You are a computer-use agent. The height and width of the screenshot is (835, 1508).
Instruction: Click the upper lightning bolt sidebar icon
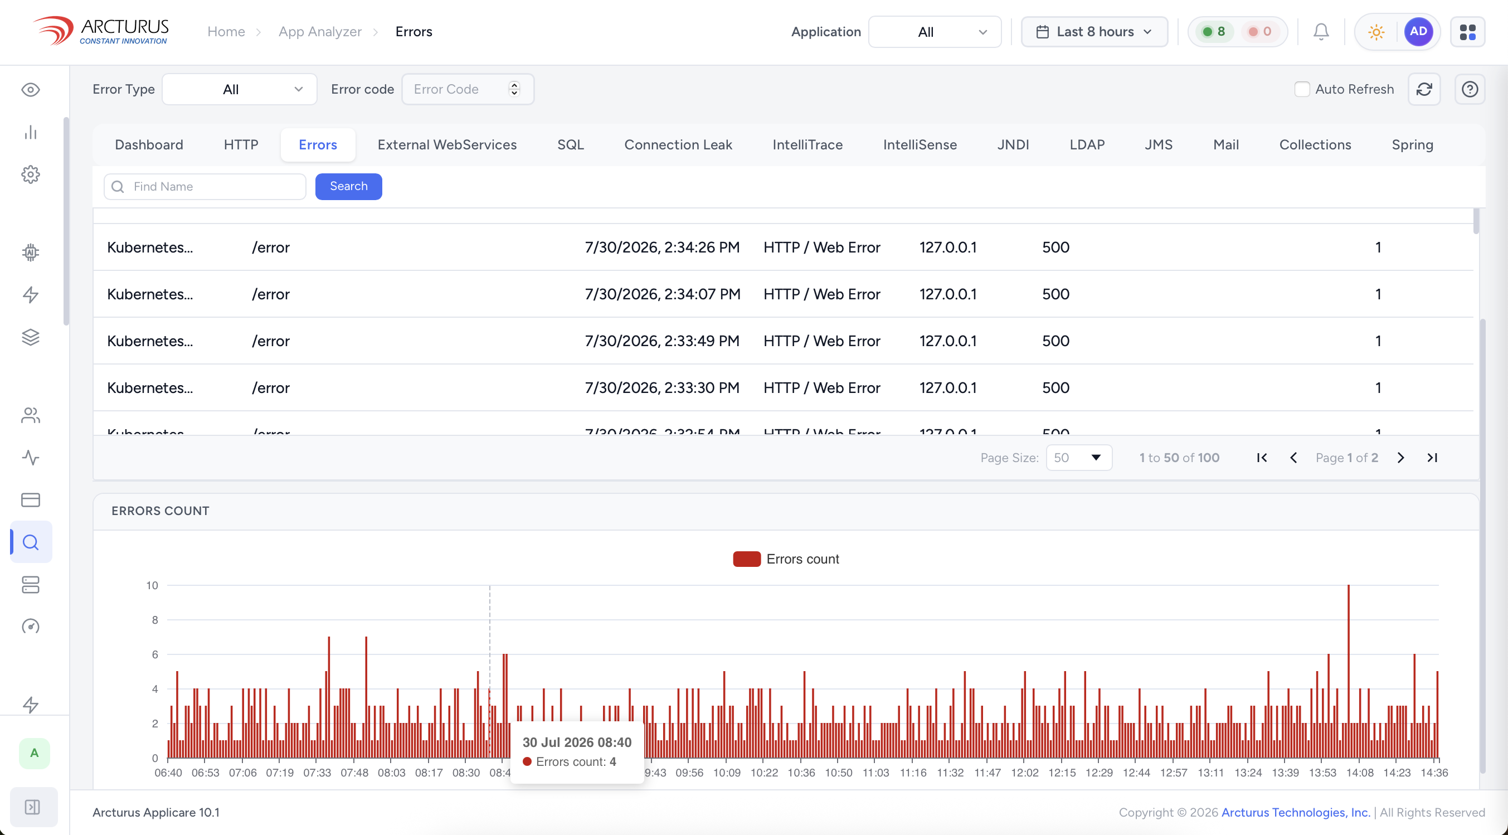(x=31, y=294)
